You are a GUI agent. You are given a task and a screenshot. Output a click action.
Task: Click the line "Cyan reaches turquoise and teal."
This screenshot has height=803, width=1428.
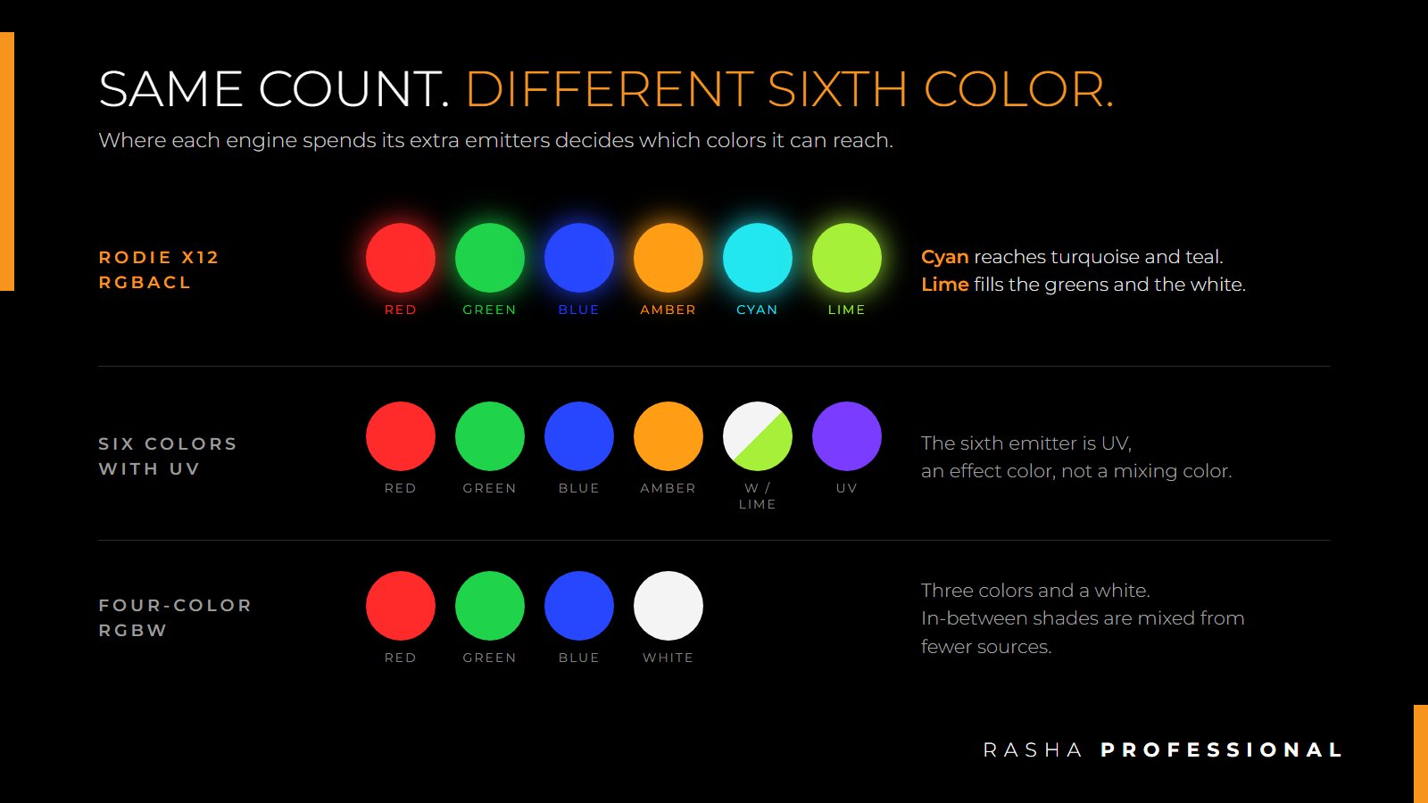1072,257
